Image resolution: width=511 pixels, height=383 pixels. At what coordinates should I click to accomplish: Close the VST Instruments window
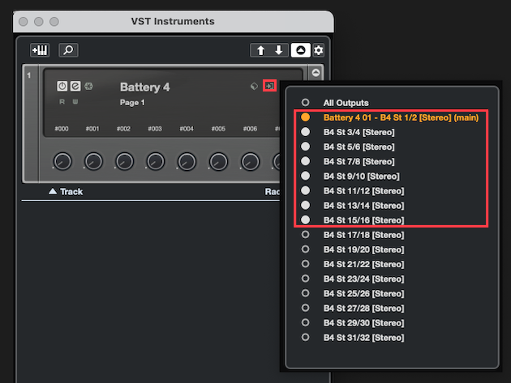pos(24,22)
